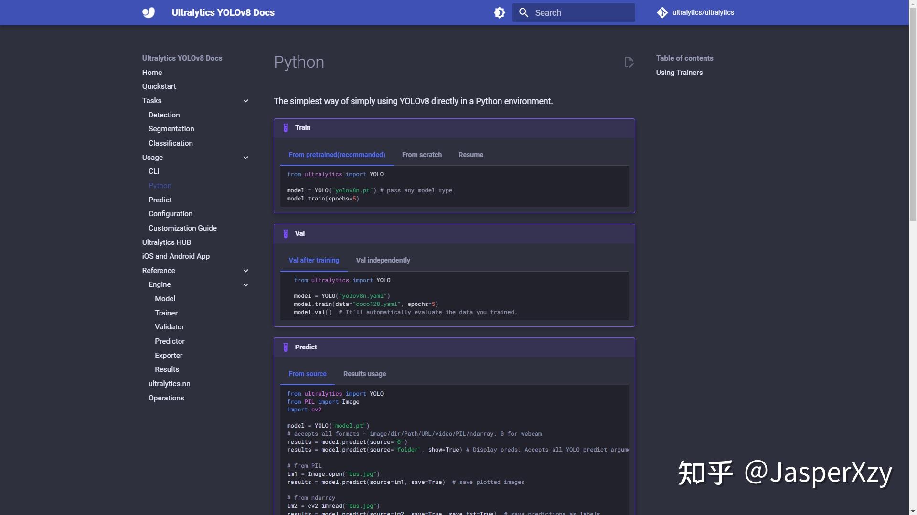
Task: Click the edit page icon
Action: click(629, 62)
